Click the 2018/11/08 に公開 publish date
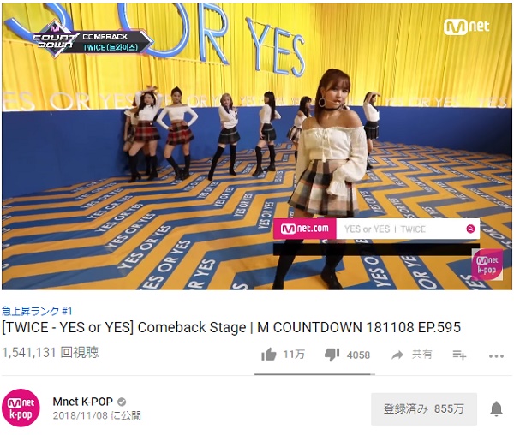The image size is (514, 435). (x=97, y=415)
